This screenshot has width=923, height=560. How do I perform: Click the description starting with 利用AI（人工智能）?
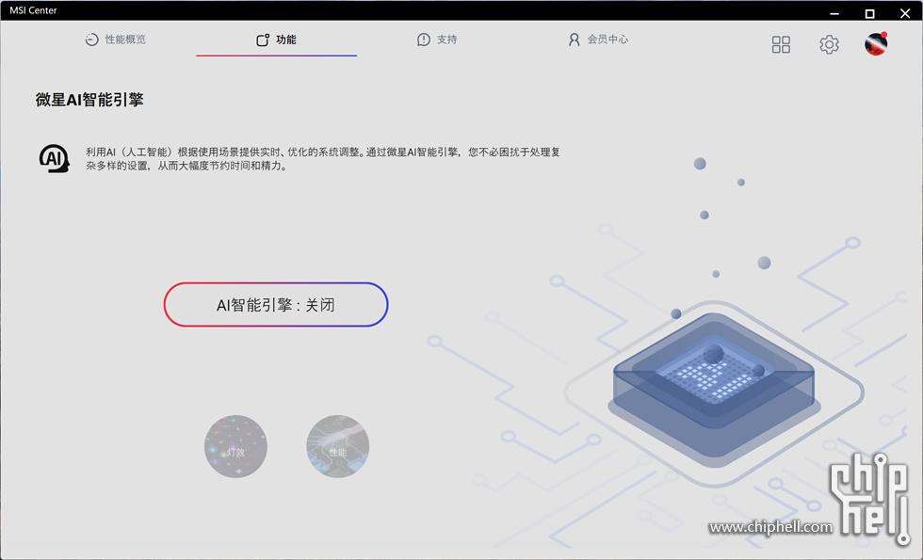(x=323, y=159)
